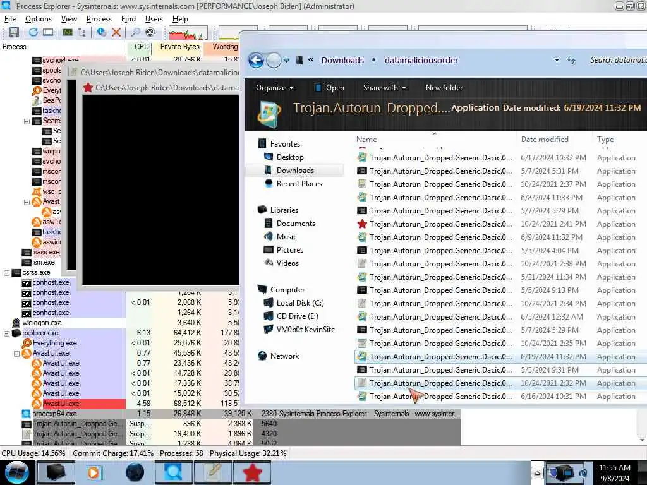
Task: Click the Kill Process red X icon
Action: (x=116, y=32)
